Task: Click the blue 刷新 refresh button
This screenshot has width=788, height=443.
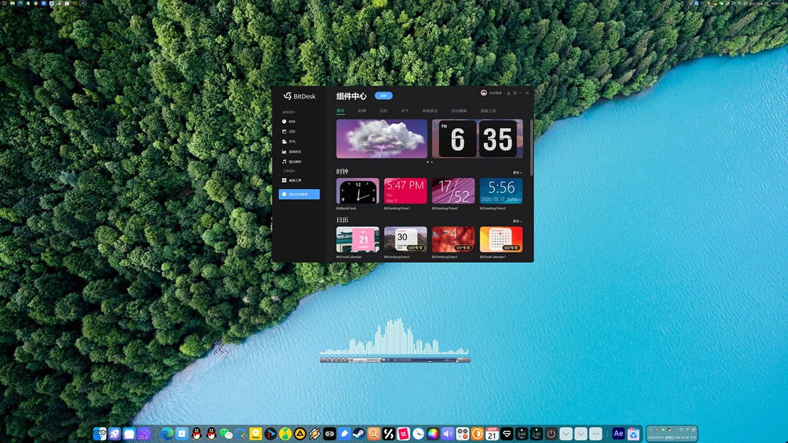Action: point(384,96)
